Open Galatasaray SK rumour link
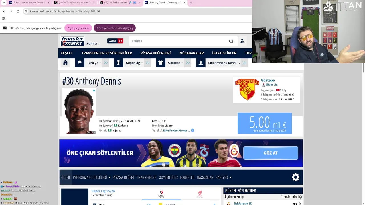This screenshot has width=365, height=205. pos(243,203)
